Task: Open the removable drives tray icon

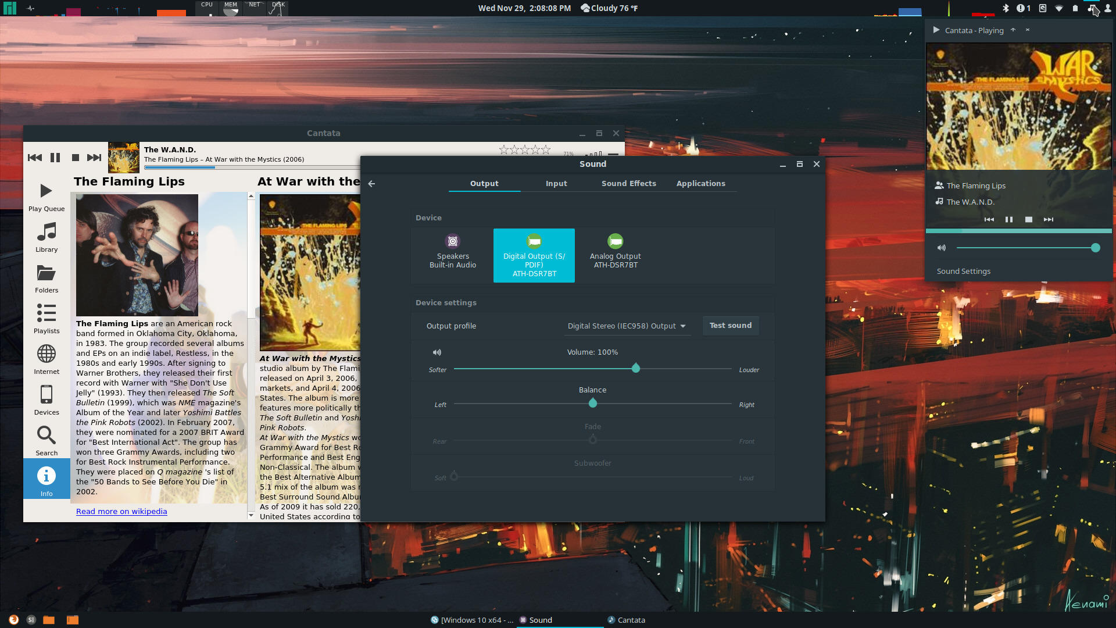Action: 1043,8
